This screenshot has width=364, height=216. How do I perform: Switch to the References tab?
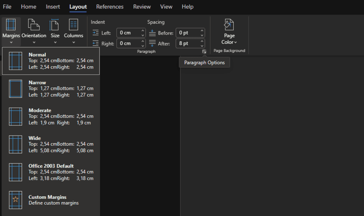coord(110,7)
